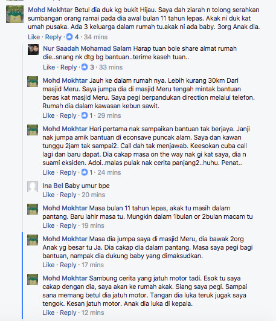
Task: Open the 34 mins timestamp on top comment
Action: (95, 37)
